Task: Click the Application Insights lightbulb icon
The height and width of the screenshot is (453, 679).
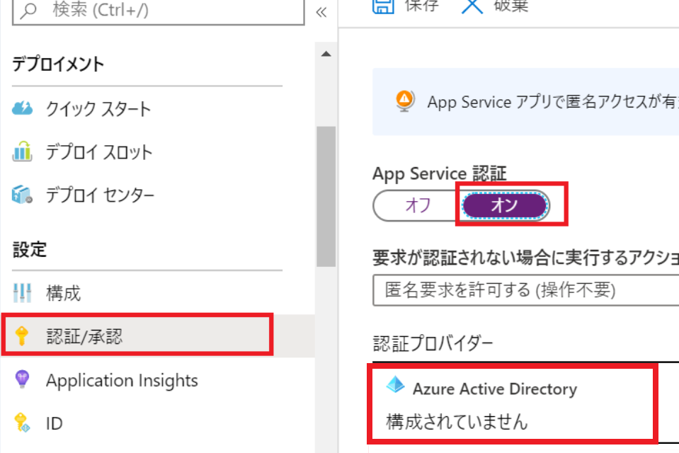Action: tap(22, 379)
